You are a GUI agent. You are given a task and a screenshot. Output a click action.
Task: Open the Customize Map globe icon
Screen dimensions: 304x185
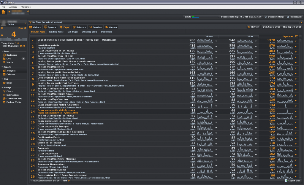4,98
